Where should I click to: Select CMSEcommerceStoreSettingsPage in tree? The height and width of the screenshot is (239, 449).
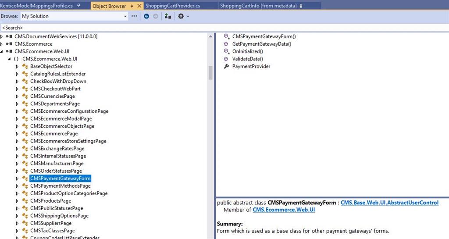point(68,141)
